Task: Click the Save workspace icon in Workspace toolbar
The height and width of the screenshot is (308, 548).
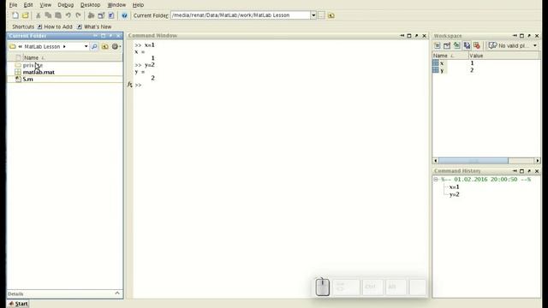Action: click(467, 45)
